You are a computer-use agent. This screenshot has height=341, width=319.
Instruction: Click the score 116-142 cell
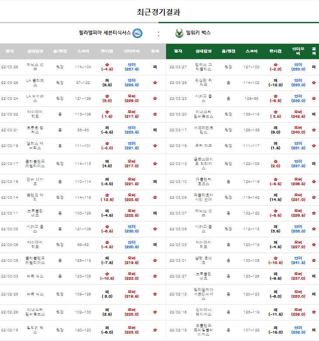[251, 197]
